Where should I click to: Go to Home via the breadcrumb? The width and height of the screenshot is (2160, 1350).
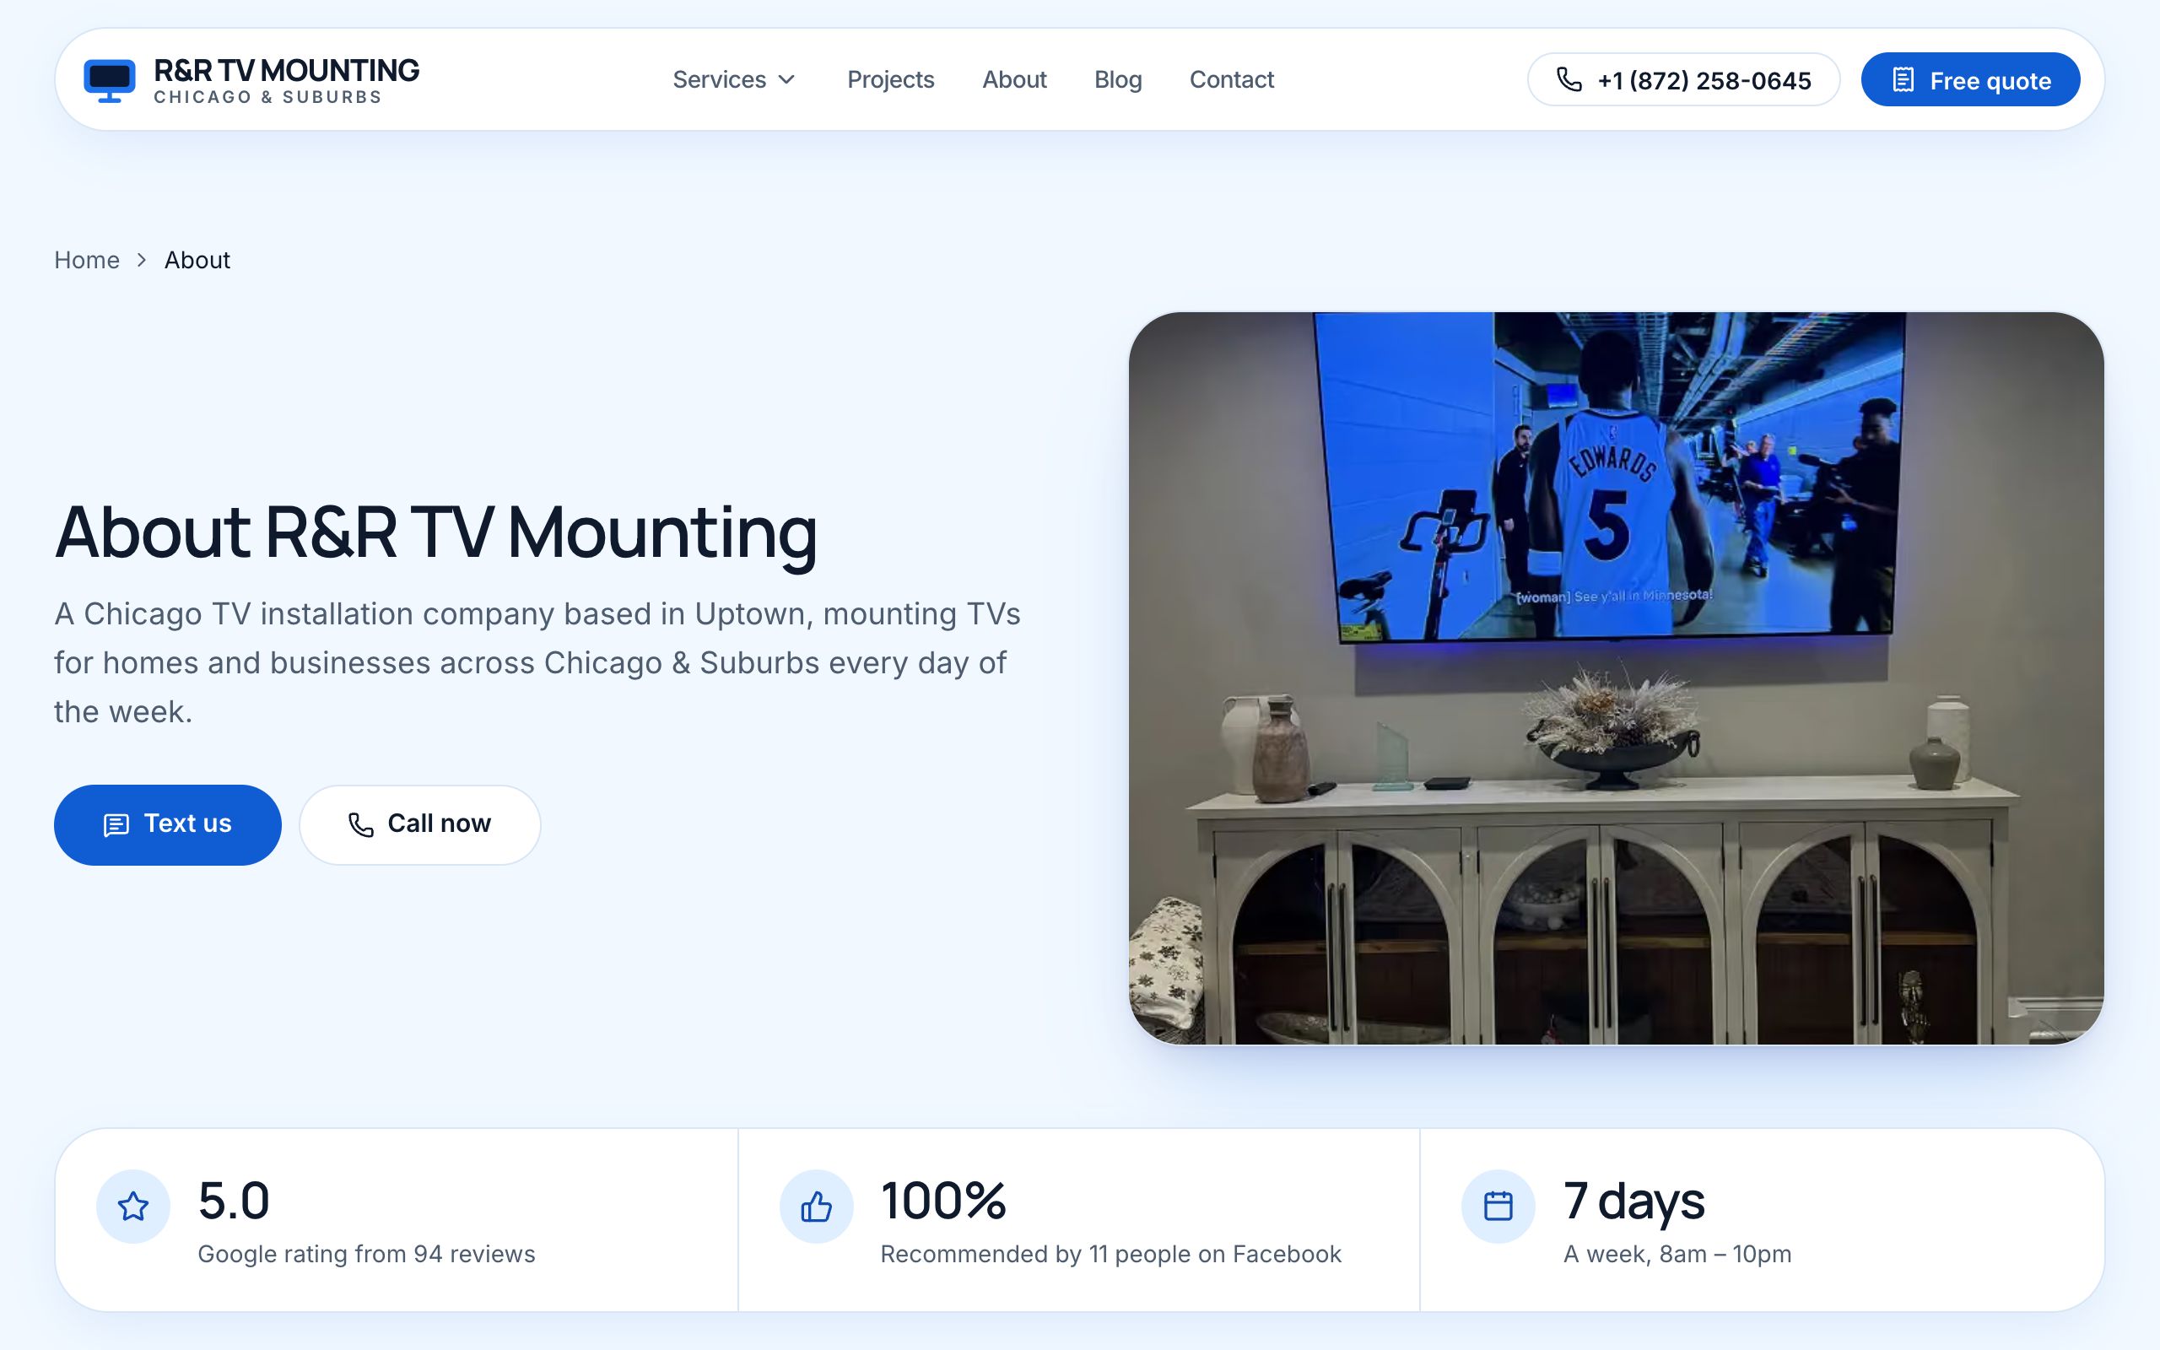tap(87, 260)
